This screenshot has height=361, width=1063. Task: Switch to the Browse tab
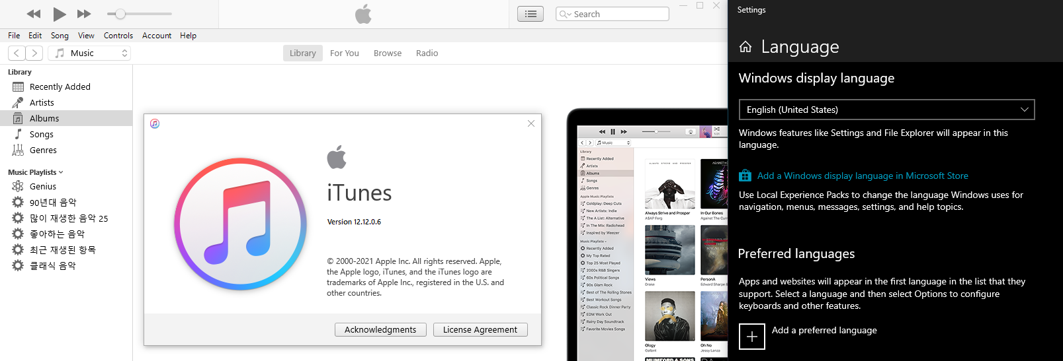click(x=388, y=53)
